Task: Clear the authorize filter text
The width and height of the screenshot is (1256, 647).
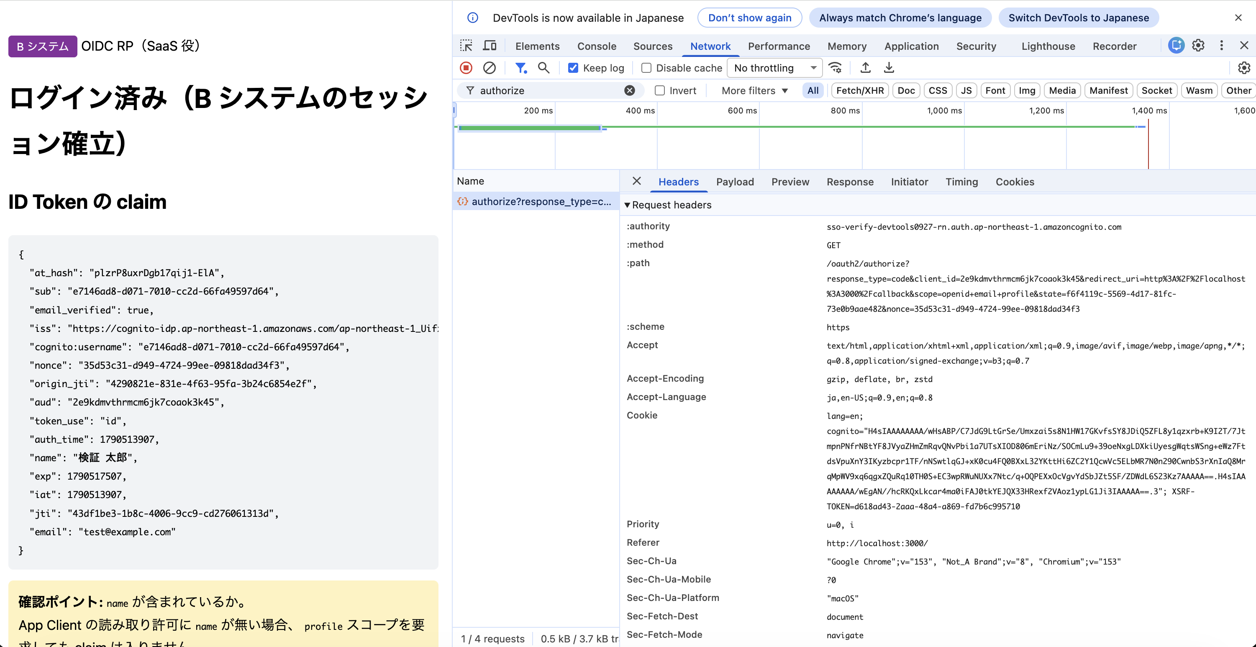Action: pyautogui.click(x=629, y=90)
